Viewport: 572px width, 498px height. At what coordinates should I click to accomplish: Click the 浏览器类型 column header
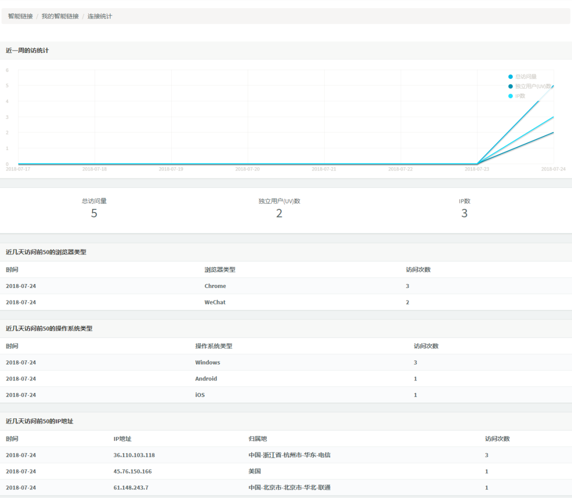pyautogui.click(x=220, y=269)
